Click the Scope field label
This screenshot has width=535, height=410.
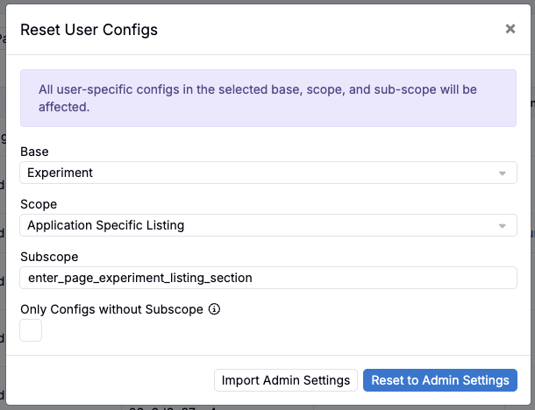39,204
